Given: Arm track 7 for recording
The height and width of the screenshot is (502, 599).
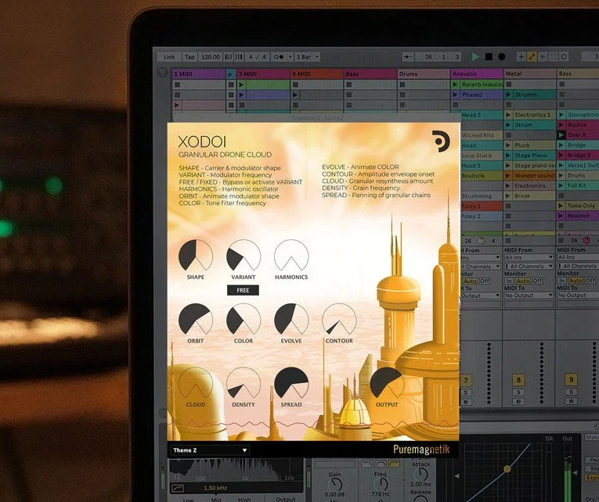Looking at the screenshot, I should [x=466, y=401].
